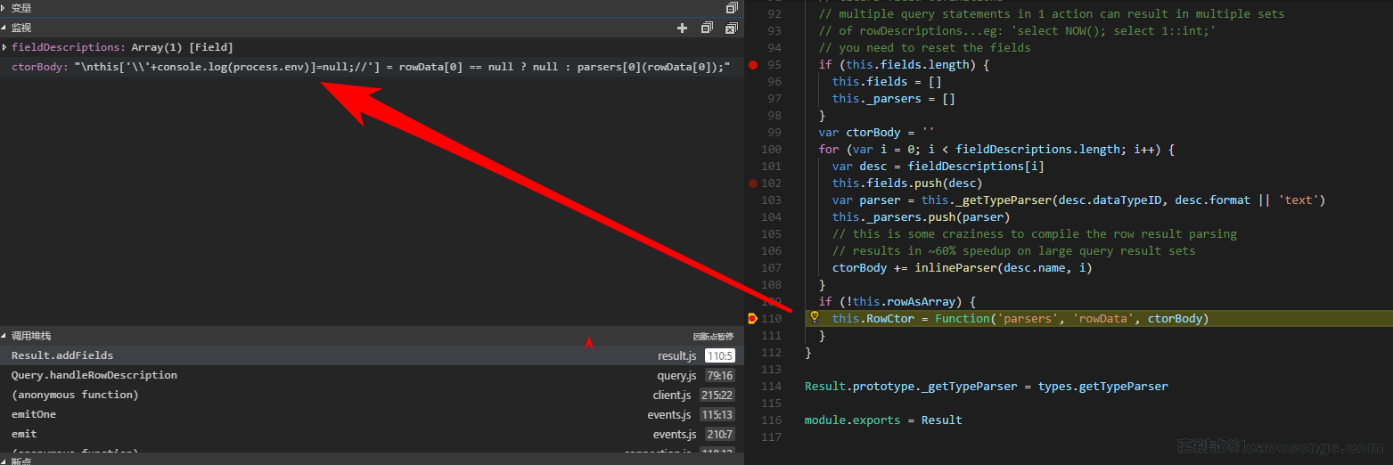The width and height of the screenshot is (1393, 465).
Task: Click collapse all icon in 变量 header
Action: click(731, 7)
